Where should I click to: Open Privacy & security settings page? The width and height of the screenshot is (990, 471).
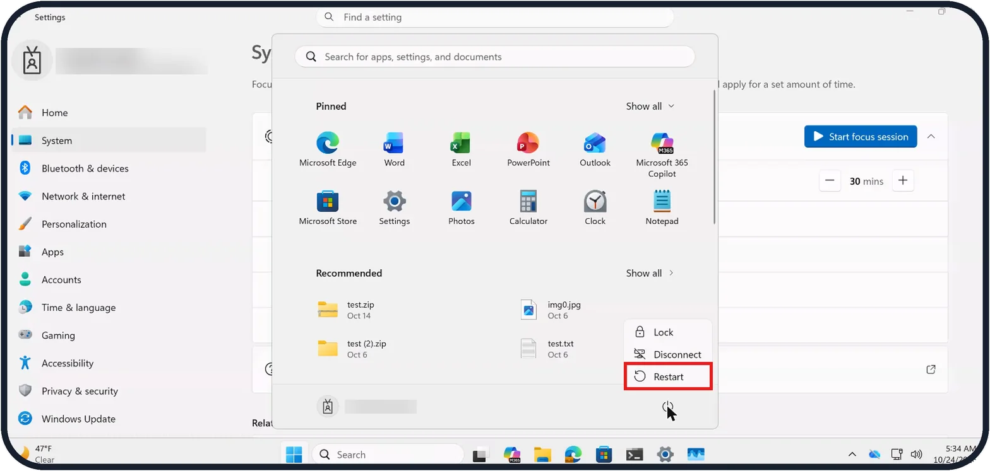[109, 391]
